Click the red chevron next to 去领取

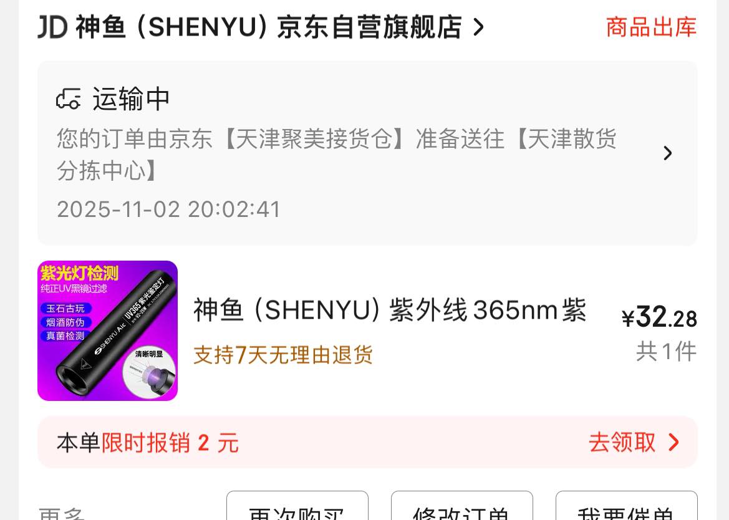673,442
